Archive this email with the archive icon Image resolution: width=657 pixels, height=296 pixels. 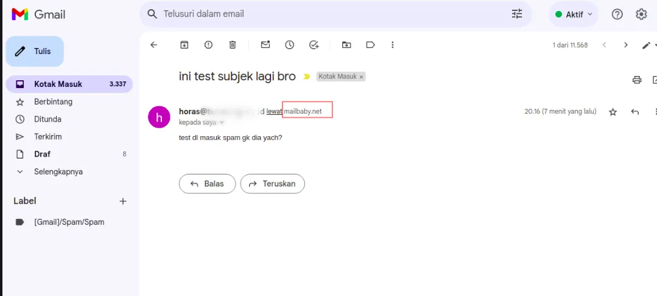184,45
